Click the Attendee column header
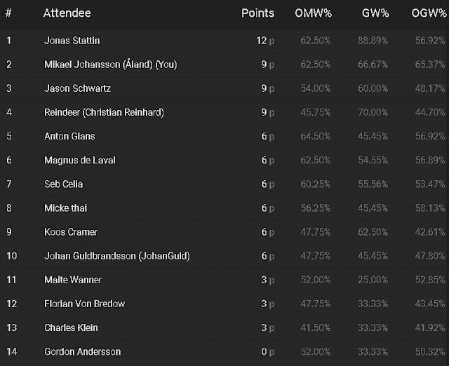This screenshot has width=449, height=366. click(67, 13)
